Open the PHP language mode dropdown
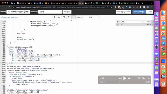Screen dimensions: 167x94 pyautogui.click(x=91, y=17)
